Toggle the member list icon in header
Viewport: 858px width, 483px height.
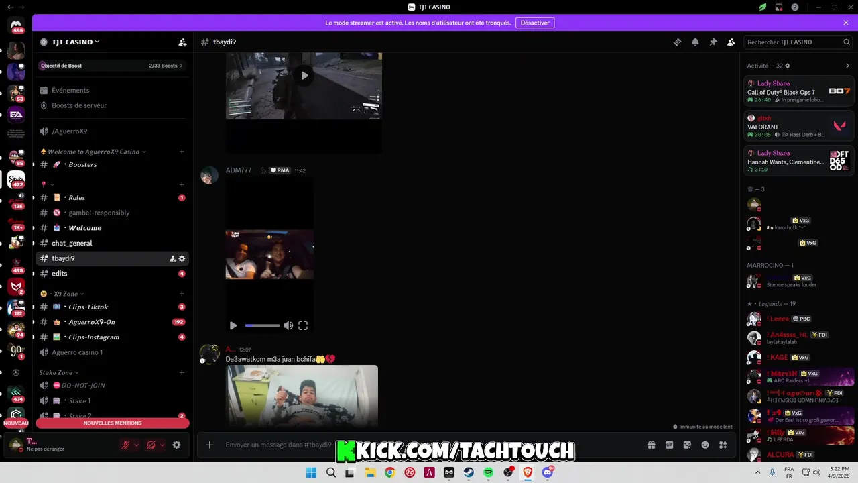pyautogui.click(x=731, y=42)
